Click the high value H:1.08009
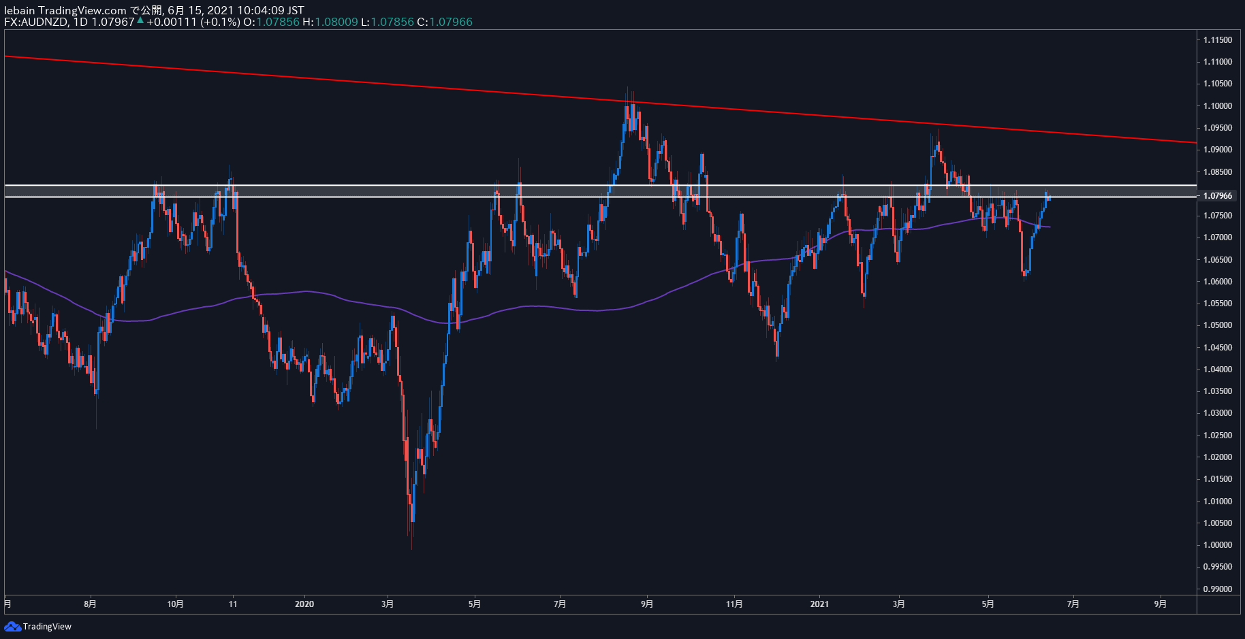Screen dimensions: 1245x639 330,22
